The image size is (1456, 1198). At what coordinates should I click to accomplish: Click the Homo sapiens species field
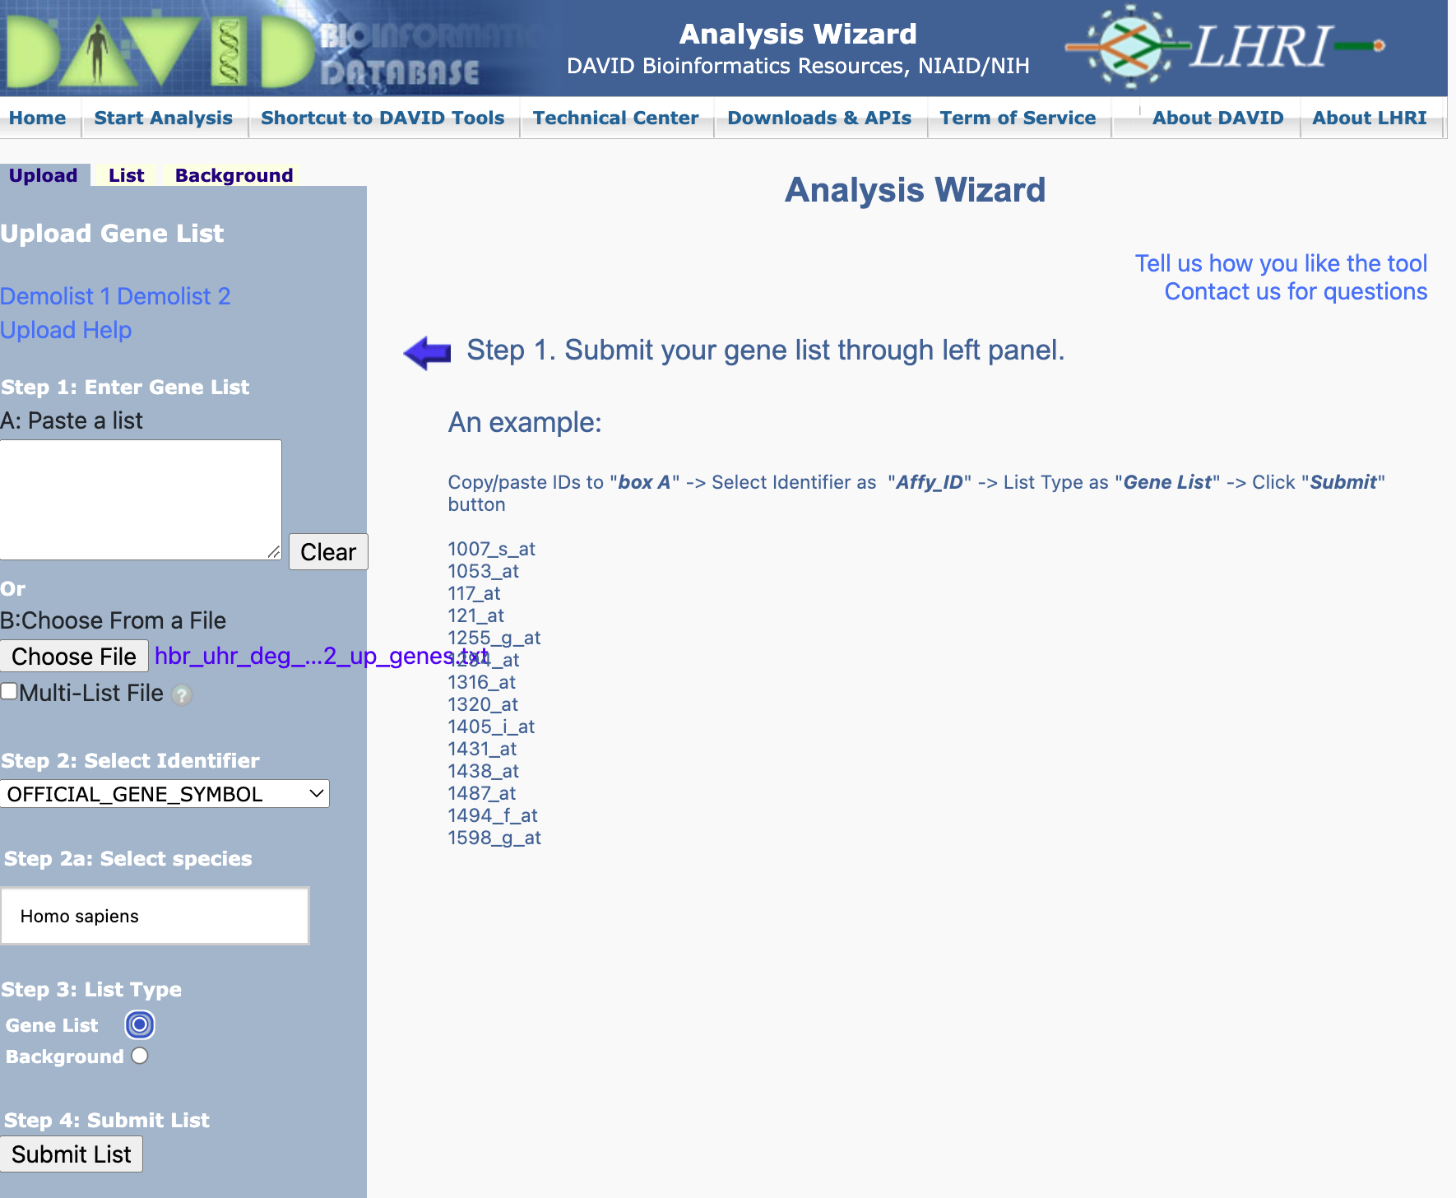coord(155,916)
